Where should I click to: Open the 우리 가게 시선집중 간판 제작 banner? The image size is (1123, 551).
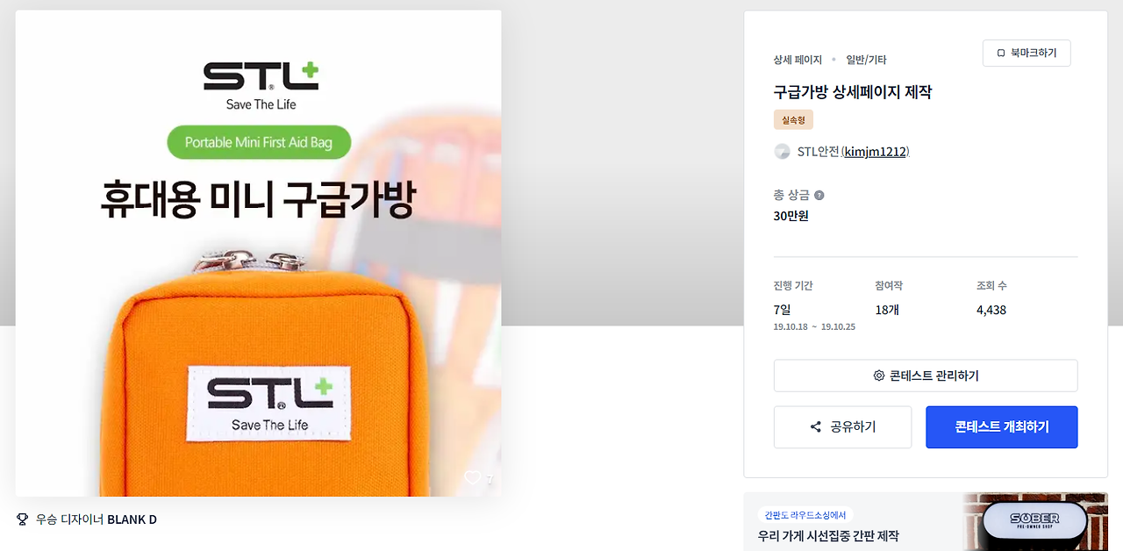coord(926,522)
